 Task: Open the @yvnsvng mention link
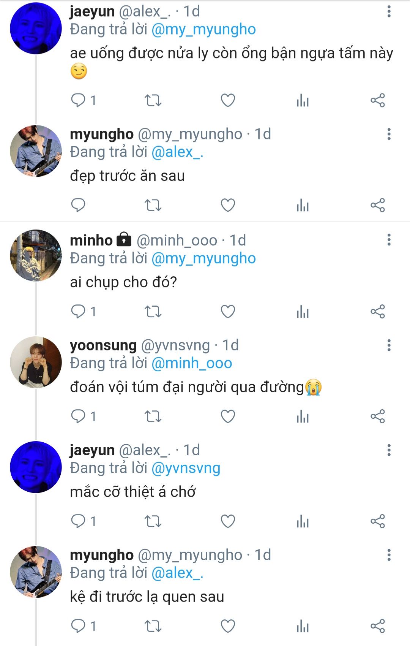point(186,468)
